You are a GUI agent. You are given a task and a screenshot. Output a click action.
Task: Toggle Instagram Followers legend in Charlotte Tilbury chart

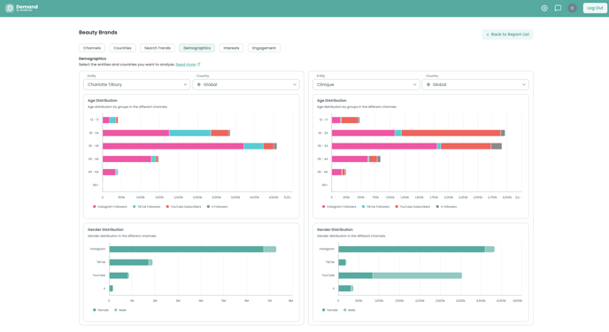click(110, 207)
